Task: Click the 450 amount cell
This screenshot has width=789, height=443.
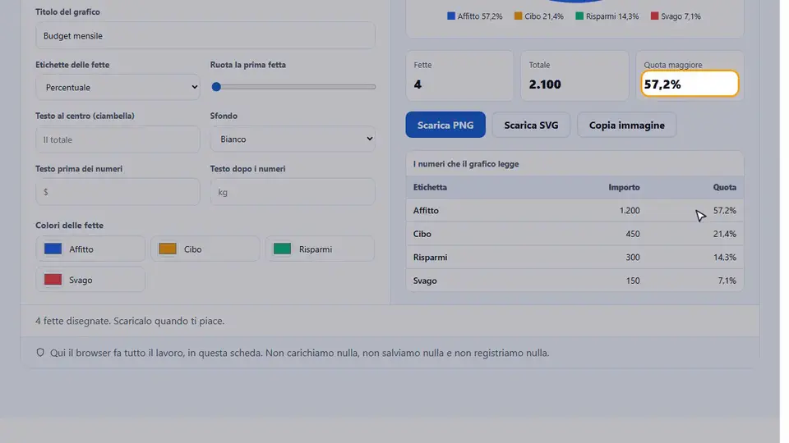Action: pyautogui.click(x=633, y=234)
